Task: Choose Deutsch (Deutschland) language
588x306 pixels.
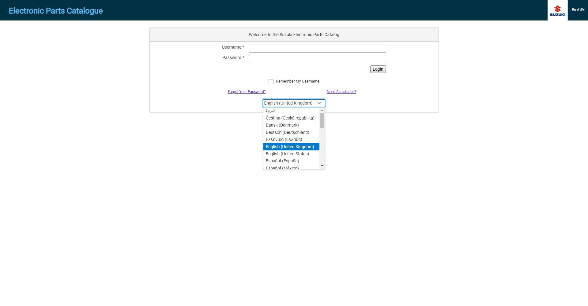Action: (287, 132)
